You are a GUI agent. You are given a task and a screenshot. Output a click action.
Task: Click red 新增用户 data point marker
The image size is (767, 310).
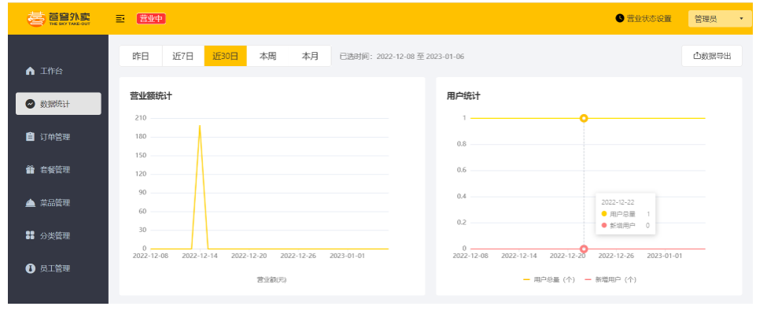tap(584, 249)
